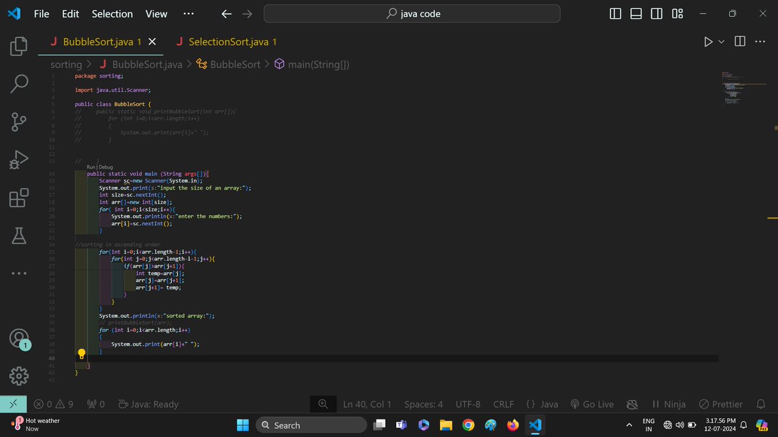Click the lightbulb code action icon
The image size is (778, 437).
pos(82,354)
